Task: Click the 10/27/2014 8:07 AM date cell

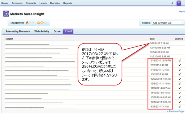Action: pos(161,97)
